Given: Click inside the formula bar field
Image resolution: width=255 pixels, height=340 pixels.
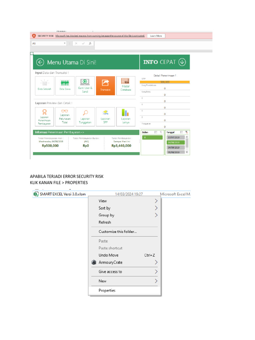Looking at the screenshot, I should (153, 45).
